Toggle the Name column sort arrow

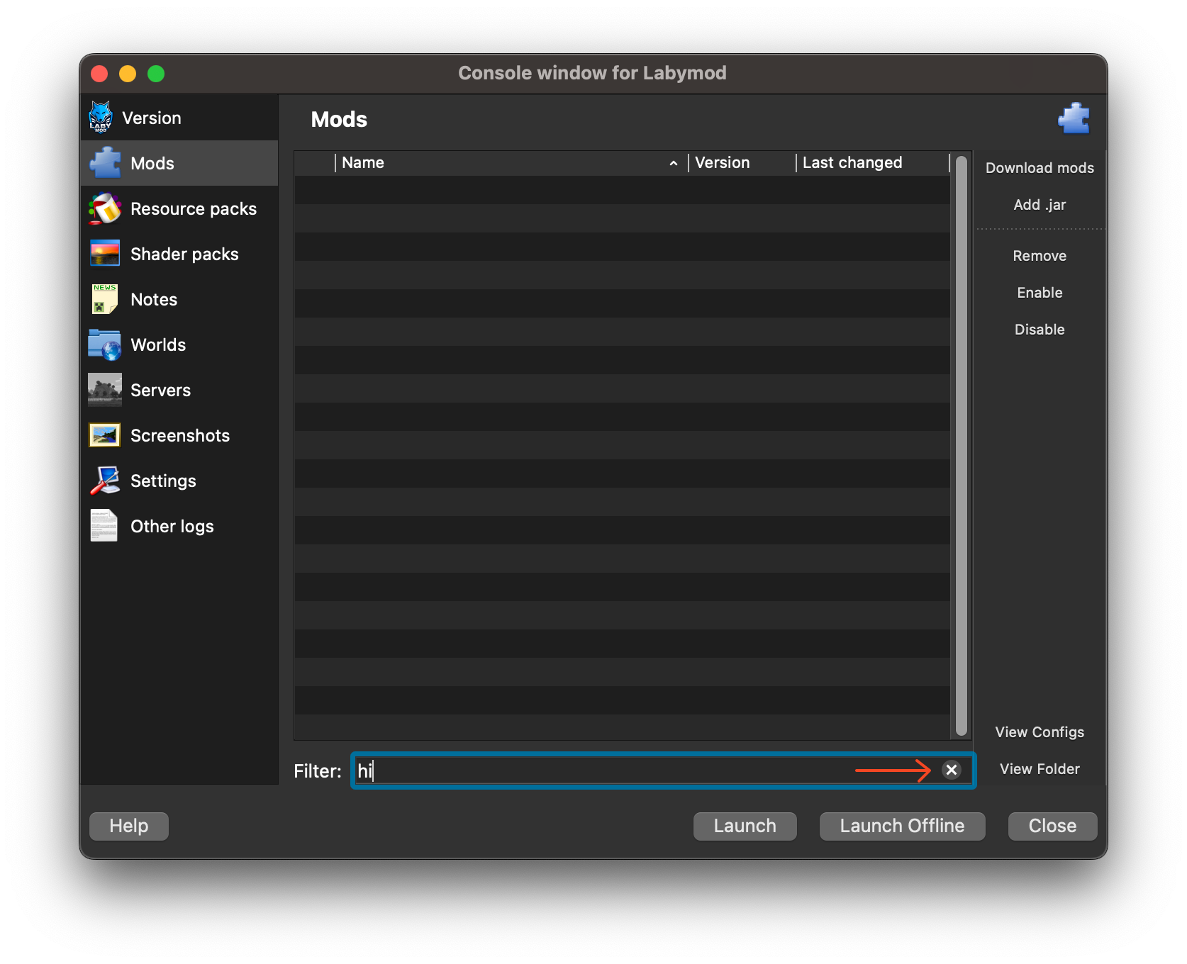[674, 163]
